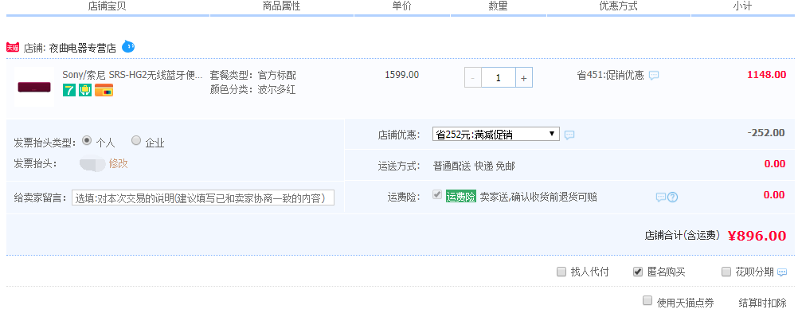Select the 个人 invoice type radio button

point(87,140)
